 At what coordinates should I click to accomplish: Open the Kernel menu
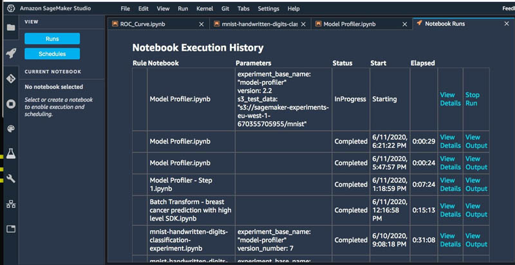pyautogui.click(x=205, y=9)
